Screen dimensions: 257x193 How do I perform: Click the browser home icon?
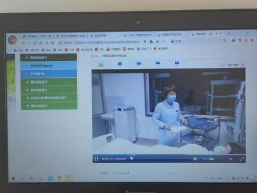pos(40,43)
